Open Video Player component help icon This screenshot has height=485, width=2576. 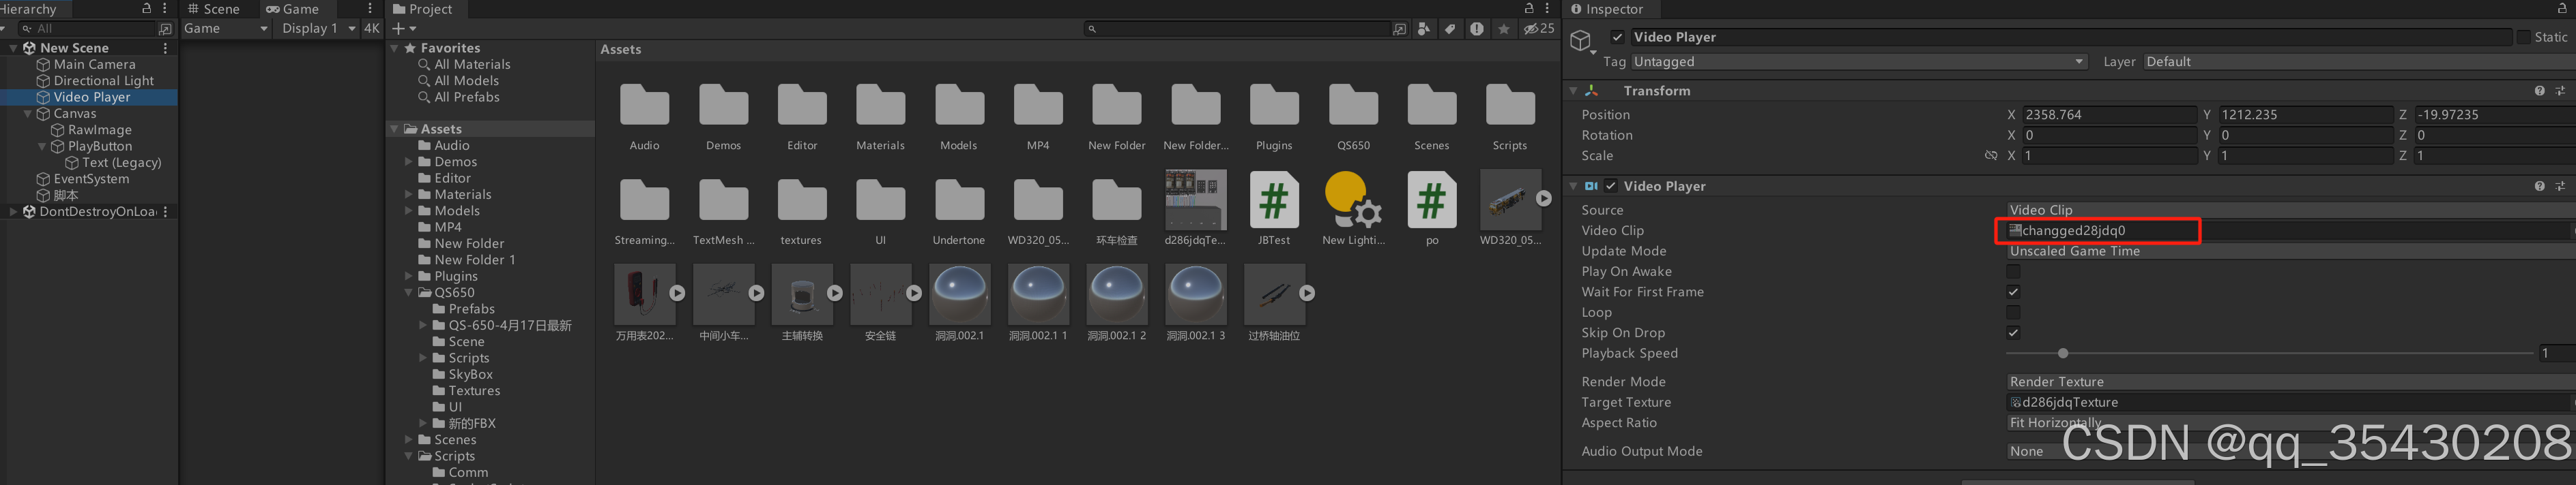click(2540, 187)
